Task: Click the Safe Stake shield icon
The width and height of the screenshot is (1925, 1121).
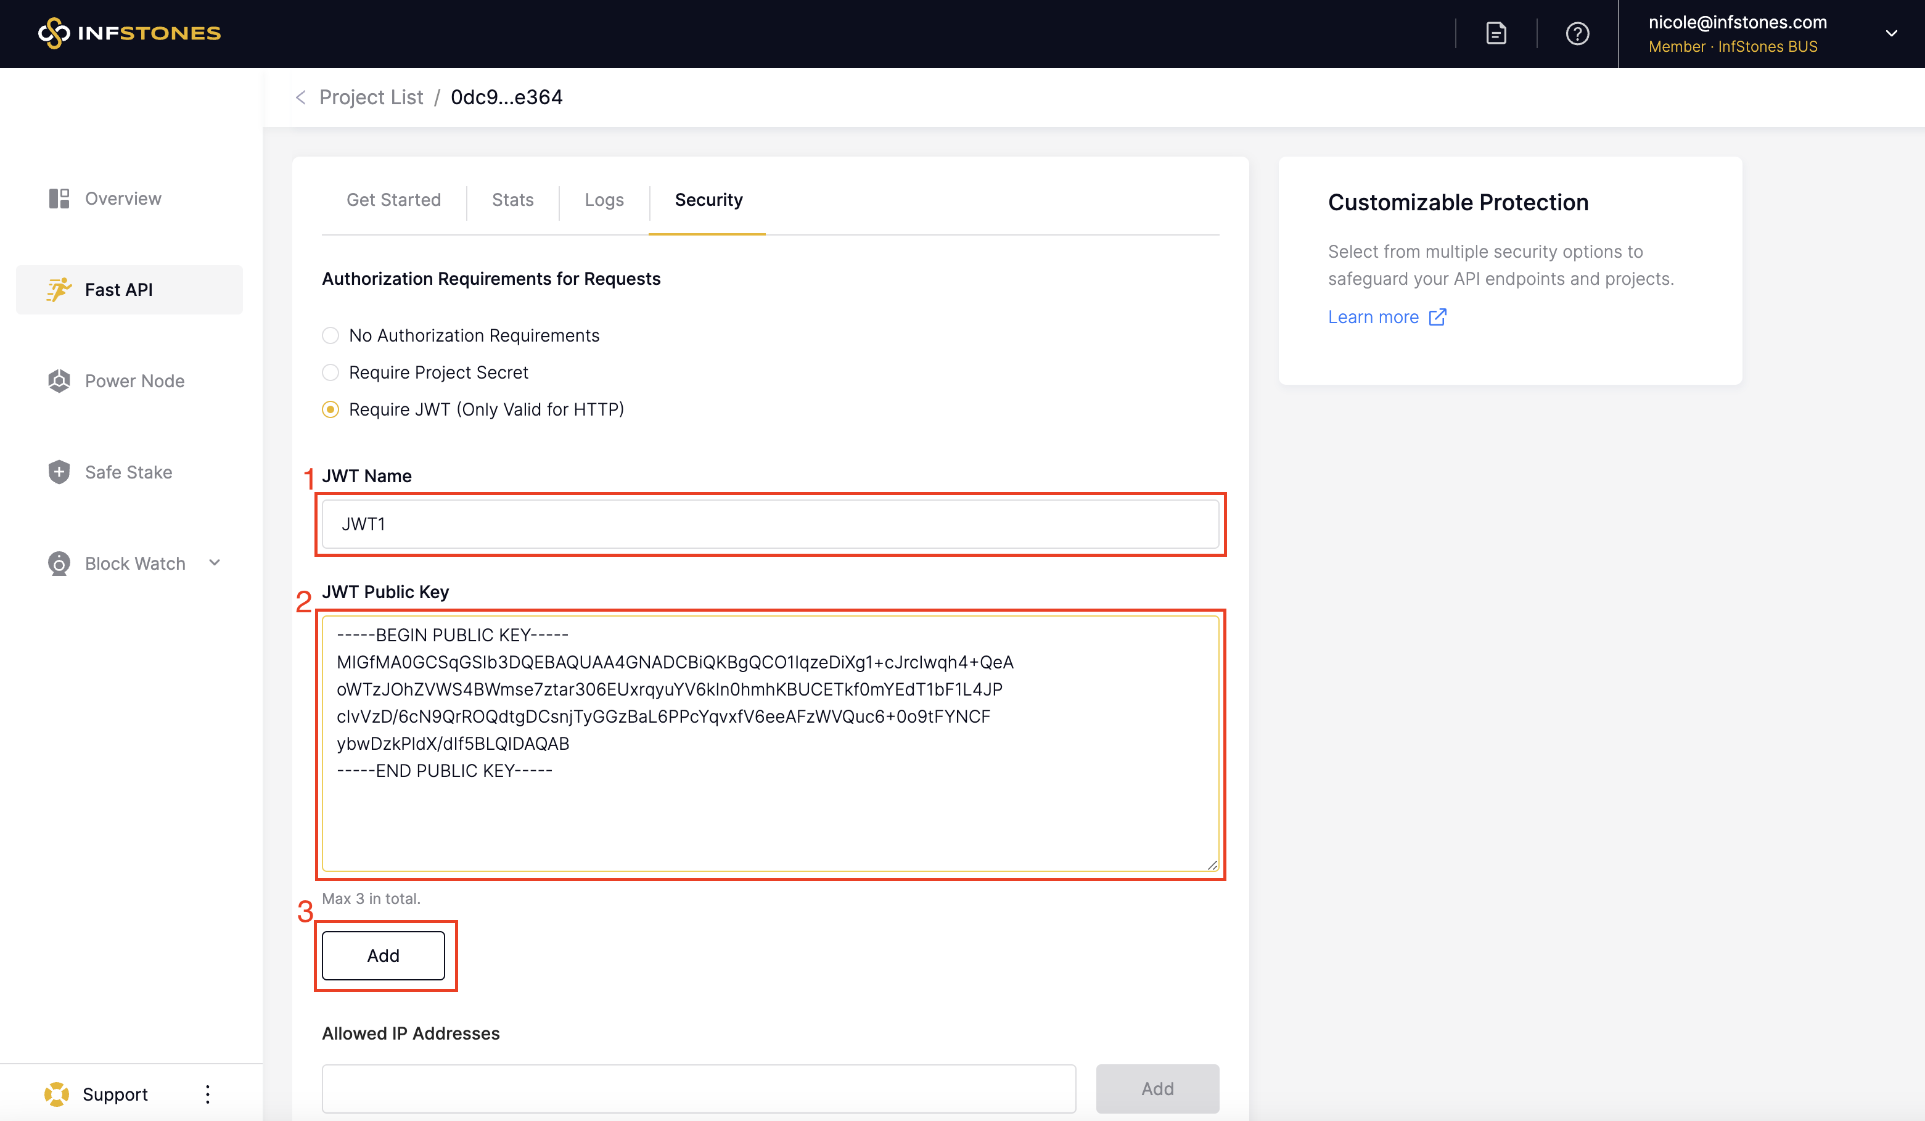Action: (59, 472)
